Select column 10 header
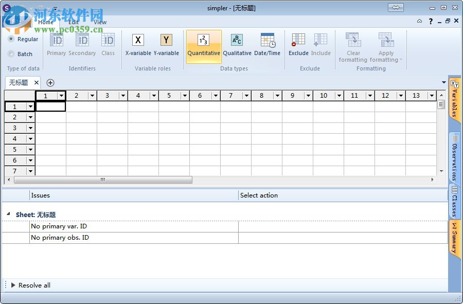 [324, 96]
